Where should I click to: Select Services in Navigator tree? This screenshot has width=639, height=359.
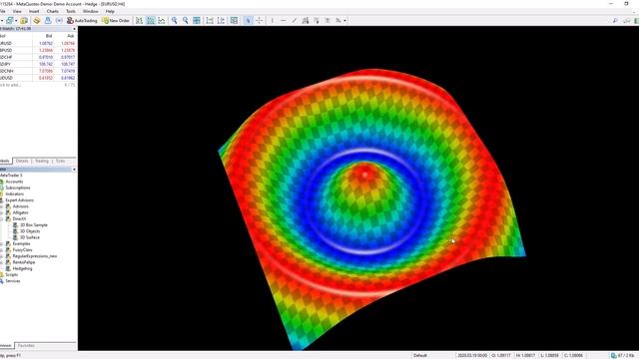[x=13, y=281]
